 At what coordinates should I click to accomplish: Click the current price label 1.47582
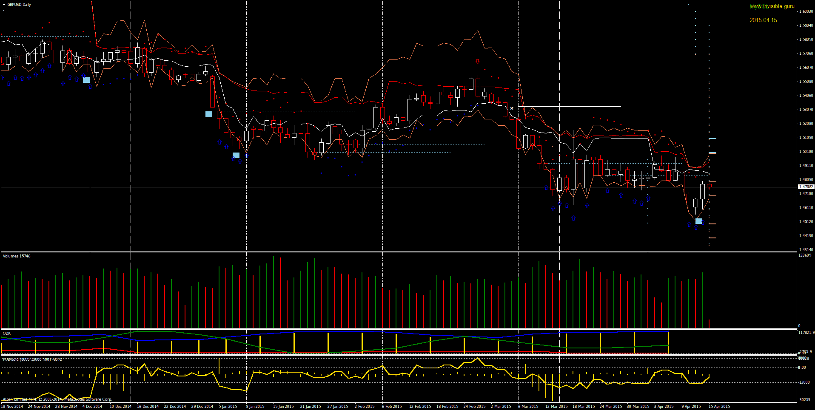[x=806, y=187]
